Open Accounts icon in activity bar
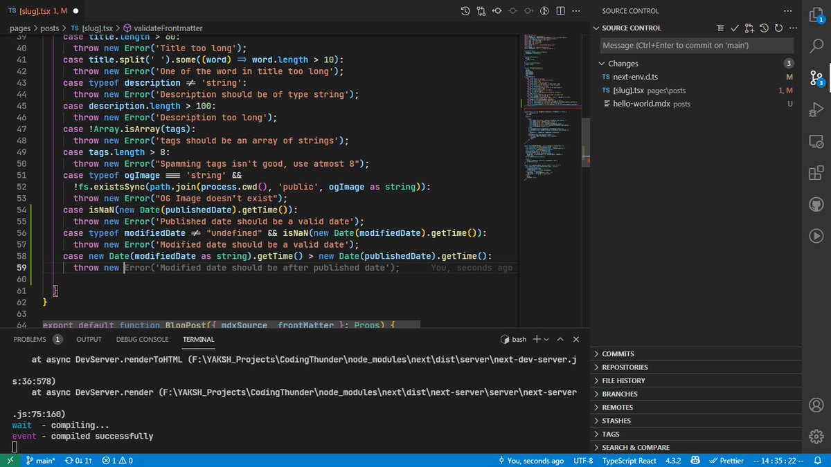831x467 pixels. [816, 404]
